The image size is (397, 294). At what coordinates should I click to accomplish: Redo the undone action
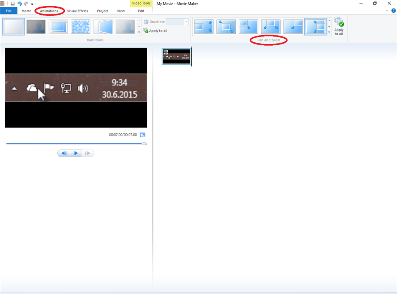(26, 3)
